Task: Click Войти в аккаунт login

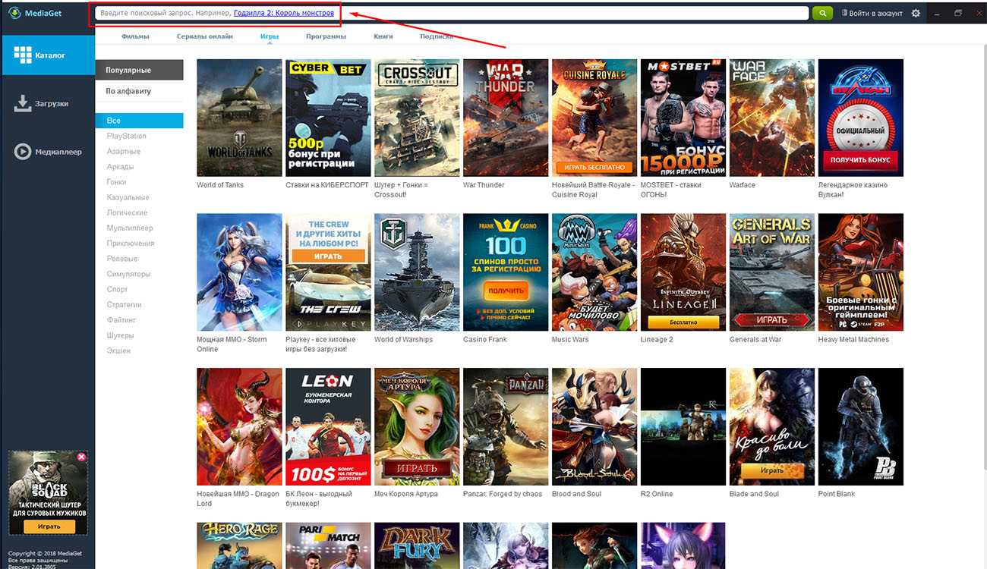Action: click(871, 13)
